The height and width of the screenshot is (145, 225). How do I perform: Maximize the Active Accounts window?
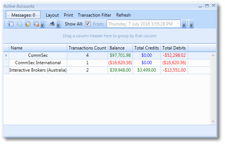(x=207, y=6)
